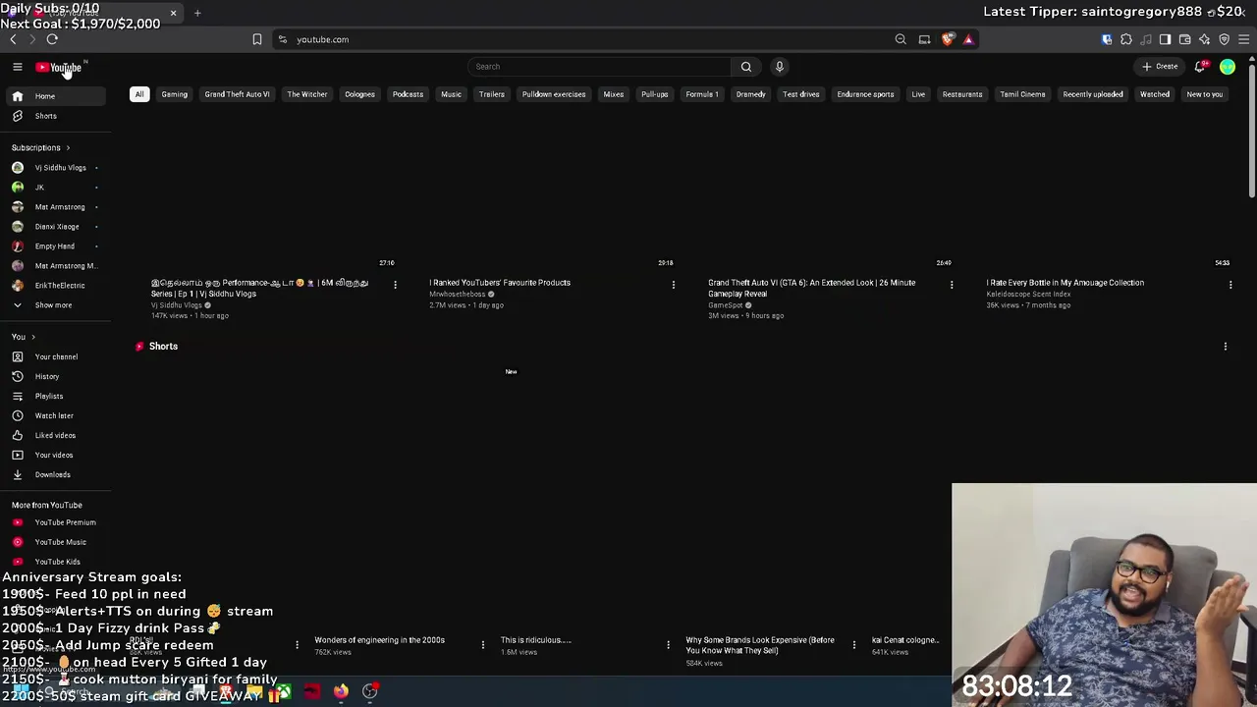Screen dimensions: 1257x707
Task: Open 'I Ranked YouTubers' Favourite Products' video
Action: [x=500, y=283]
